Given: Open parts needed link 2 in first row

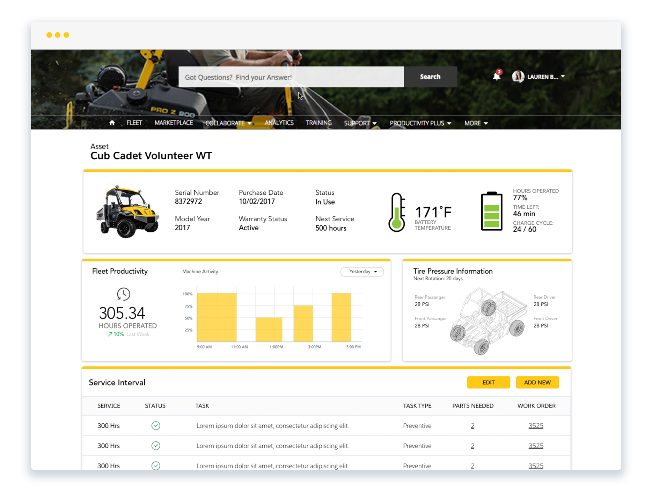Looking at the screenshot, I should tap(472, 426).
